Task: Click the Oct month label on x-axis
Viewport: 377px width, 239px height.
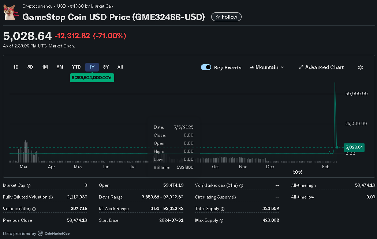Action: [x=215, y=167]
